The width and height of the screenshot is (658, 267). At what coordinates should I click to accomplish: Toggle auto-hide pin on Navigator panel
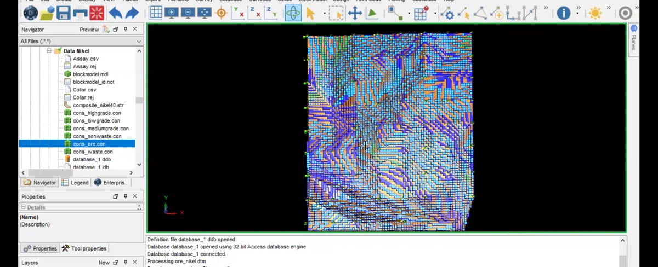click(126, 29)
